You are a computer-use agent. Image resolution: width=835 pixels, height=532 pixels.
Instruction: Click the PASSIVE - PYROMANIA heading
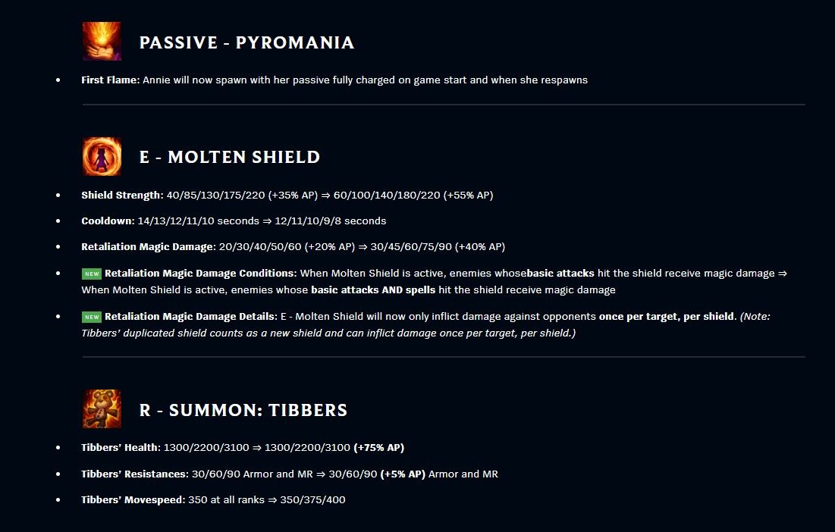pyautogui.click(x=247, y=42)
